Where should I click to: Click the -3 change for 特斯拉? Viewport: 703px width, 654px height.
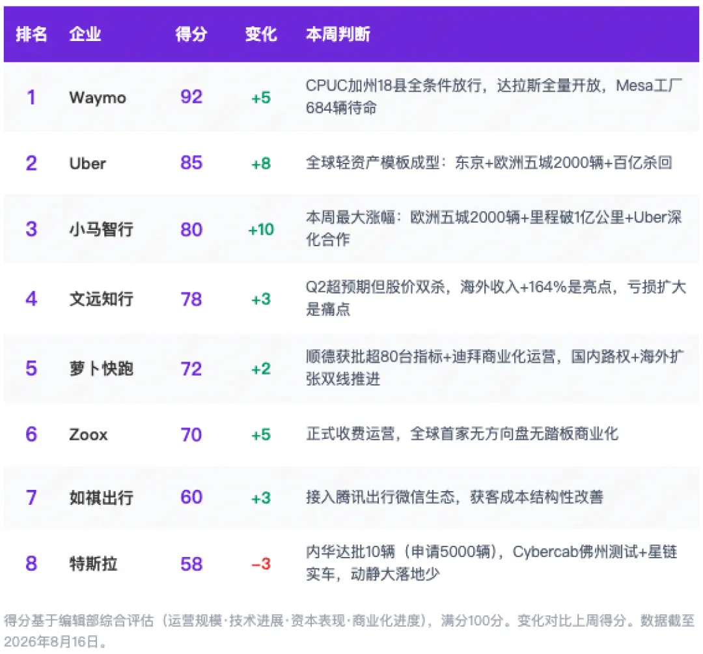click(261, 564)
